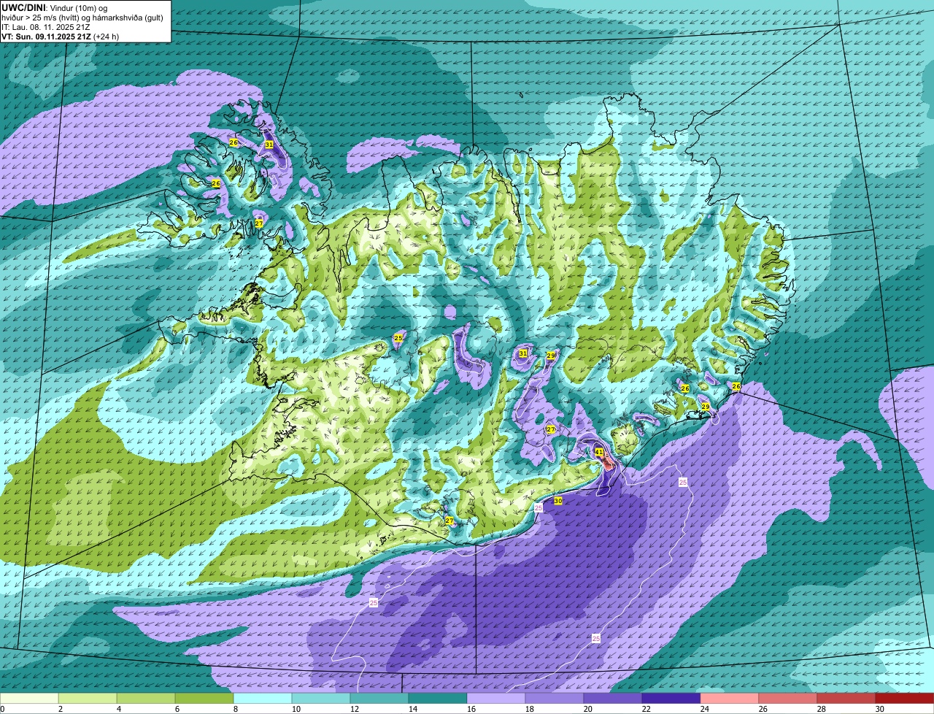
Task: Click the yellow 30 gust label offshore
Action: (x=558, y=501)
